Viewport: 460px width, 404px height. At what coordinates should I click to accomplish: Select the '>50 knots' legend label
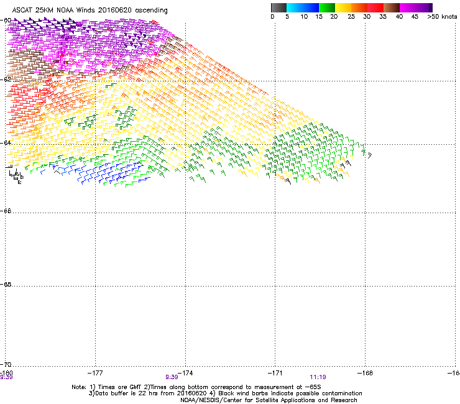coord(442,17)
